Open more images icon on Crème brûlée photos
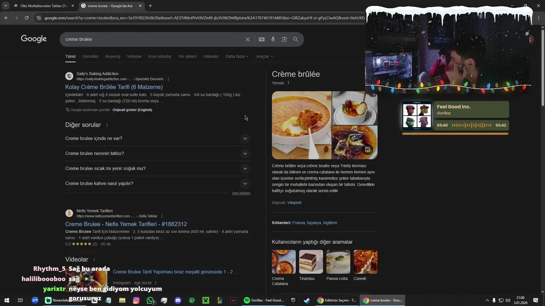 [x=367, y=150]
